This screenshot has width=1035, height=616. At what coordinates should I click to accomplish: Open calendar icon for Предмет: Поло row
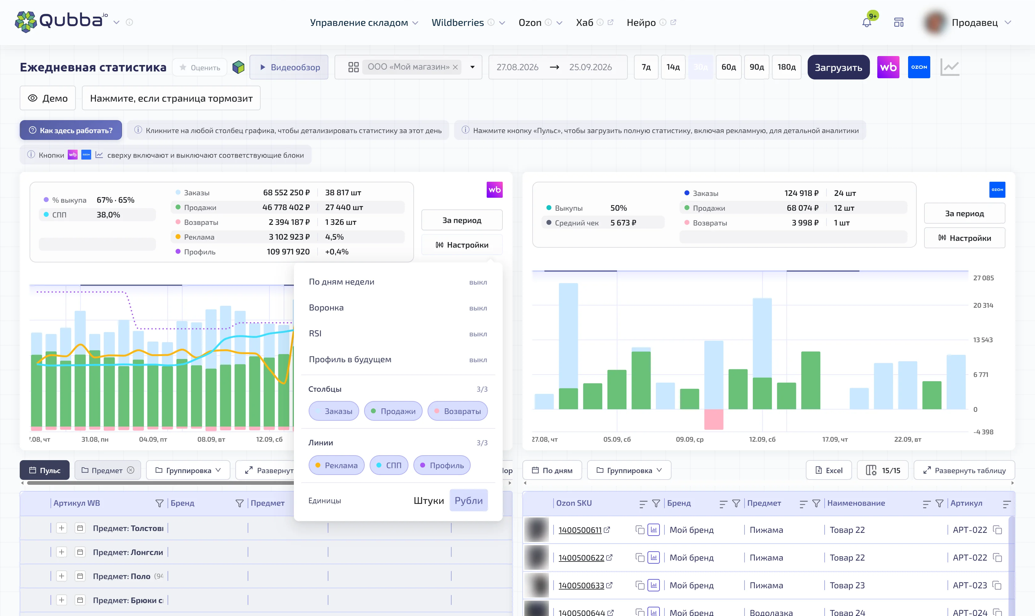pyautogui.click(x=80, y=576)
